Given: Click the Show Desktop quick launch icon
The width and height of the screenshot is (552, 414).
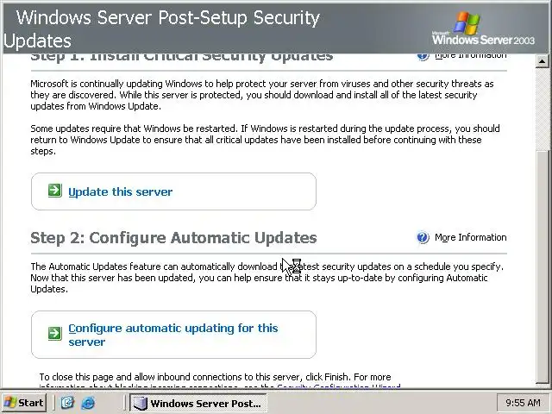Looking at the screenshot, I should pos(67,403).
